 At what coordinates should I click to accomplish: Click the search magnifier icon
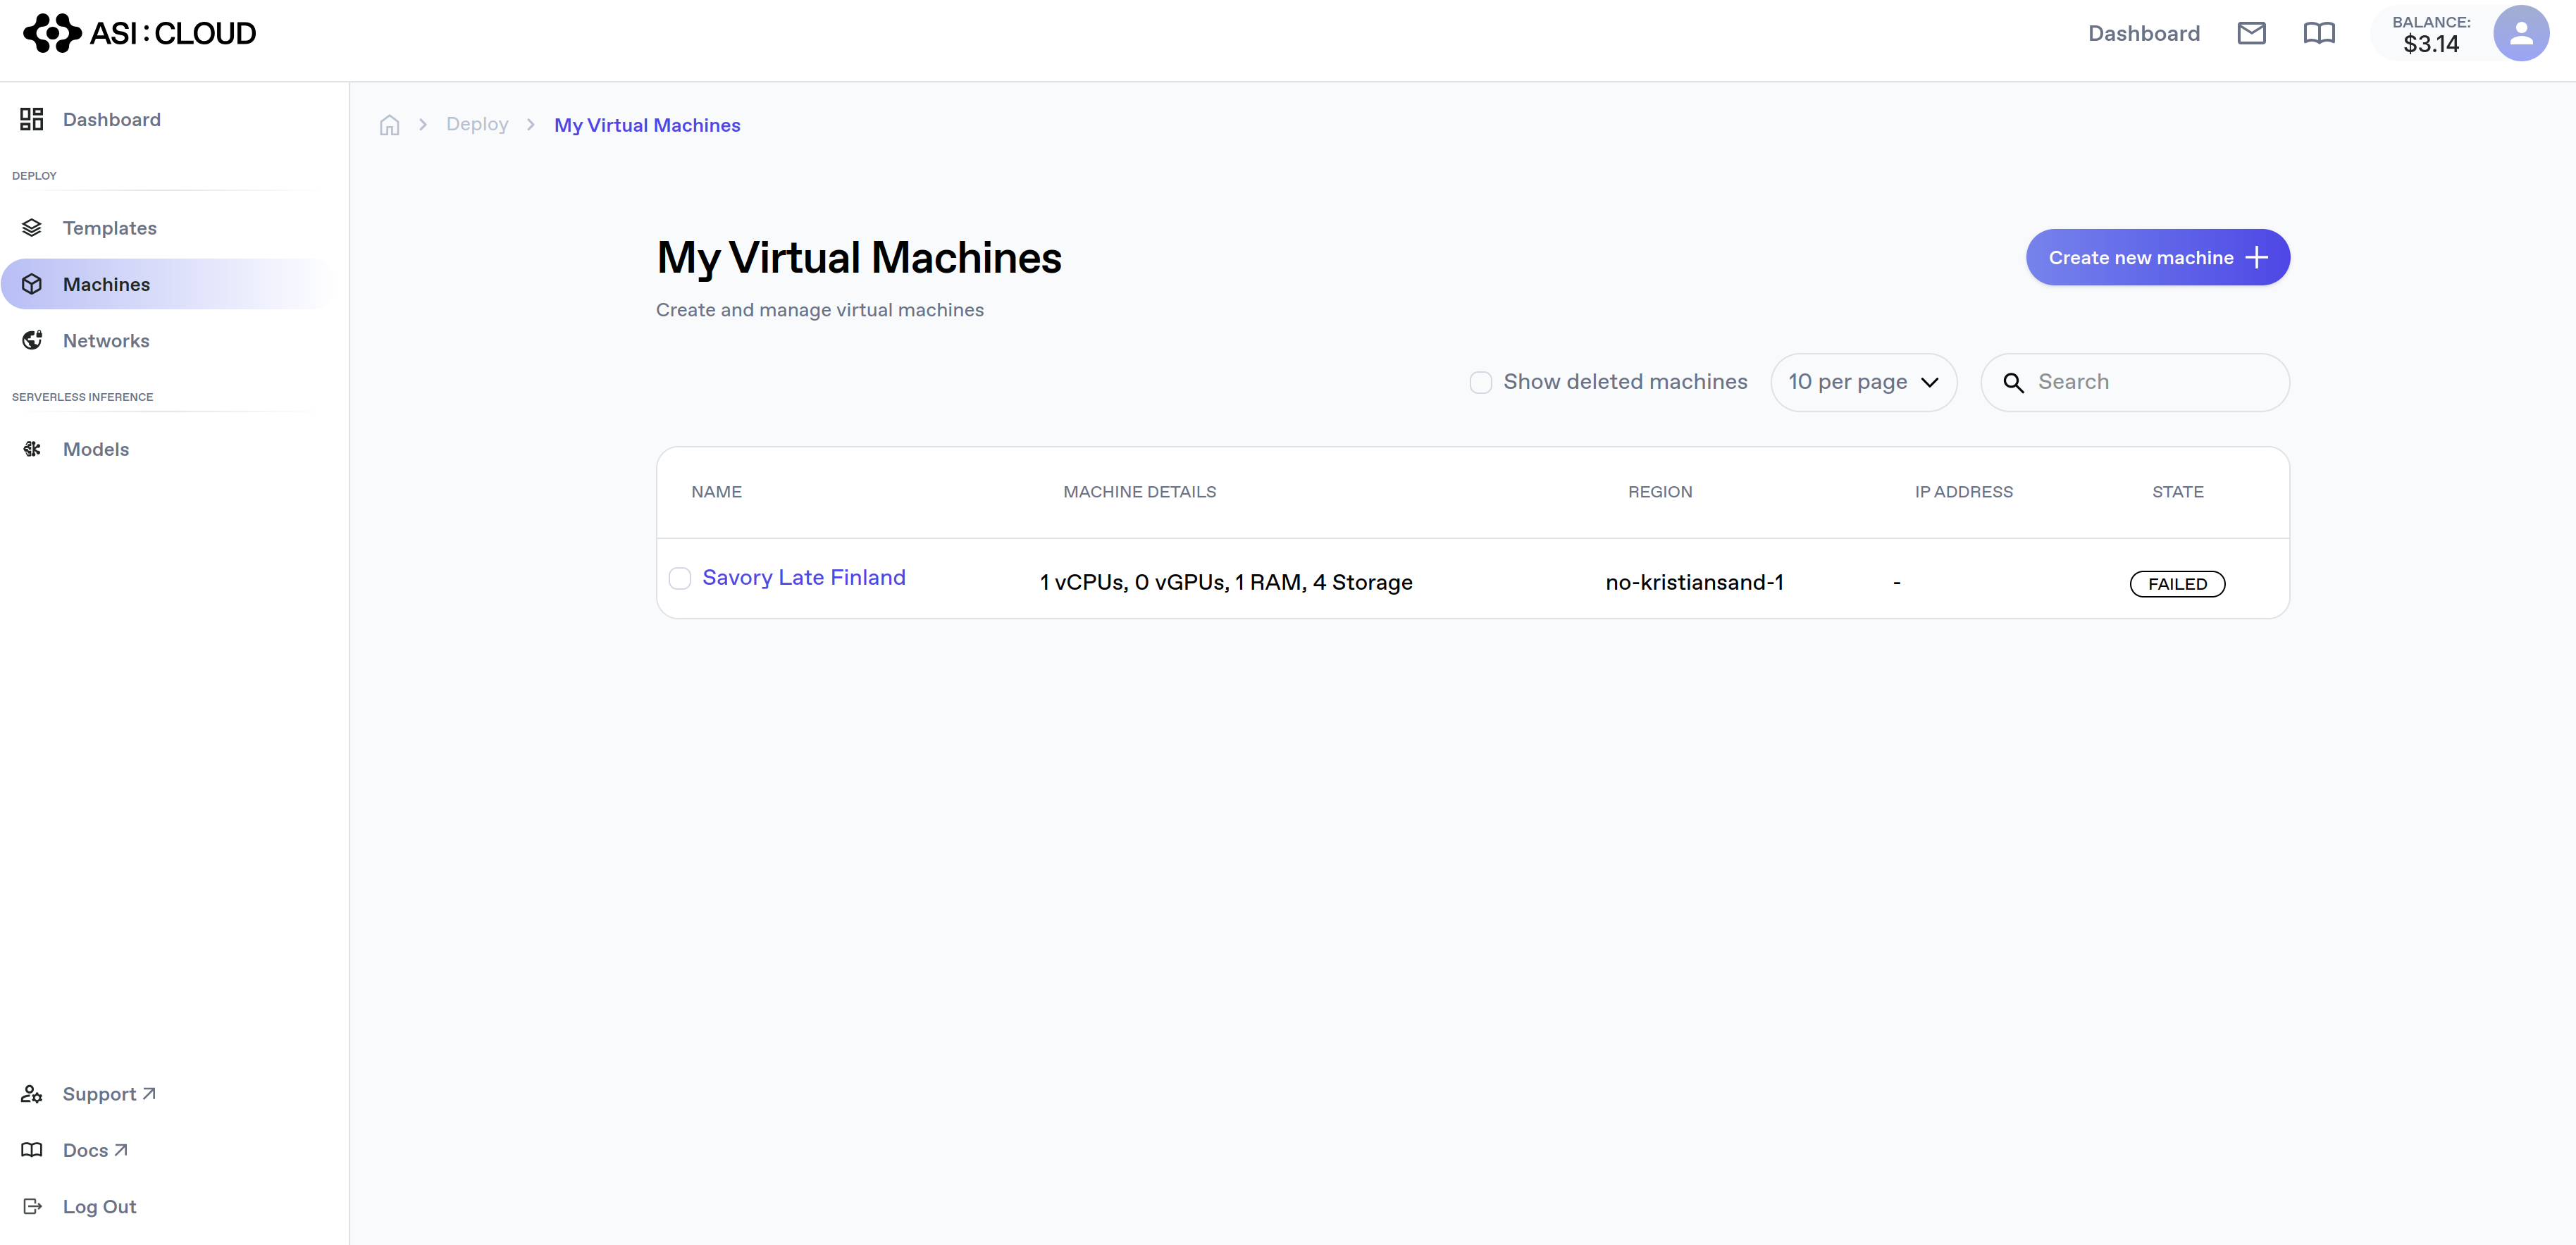point(2013,383)
